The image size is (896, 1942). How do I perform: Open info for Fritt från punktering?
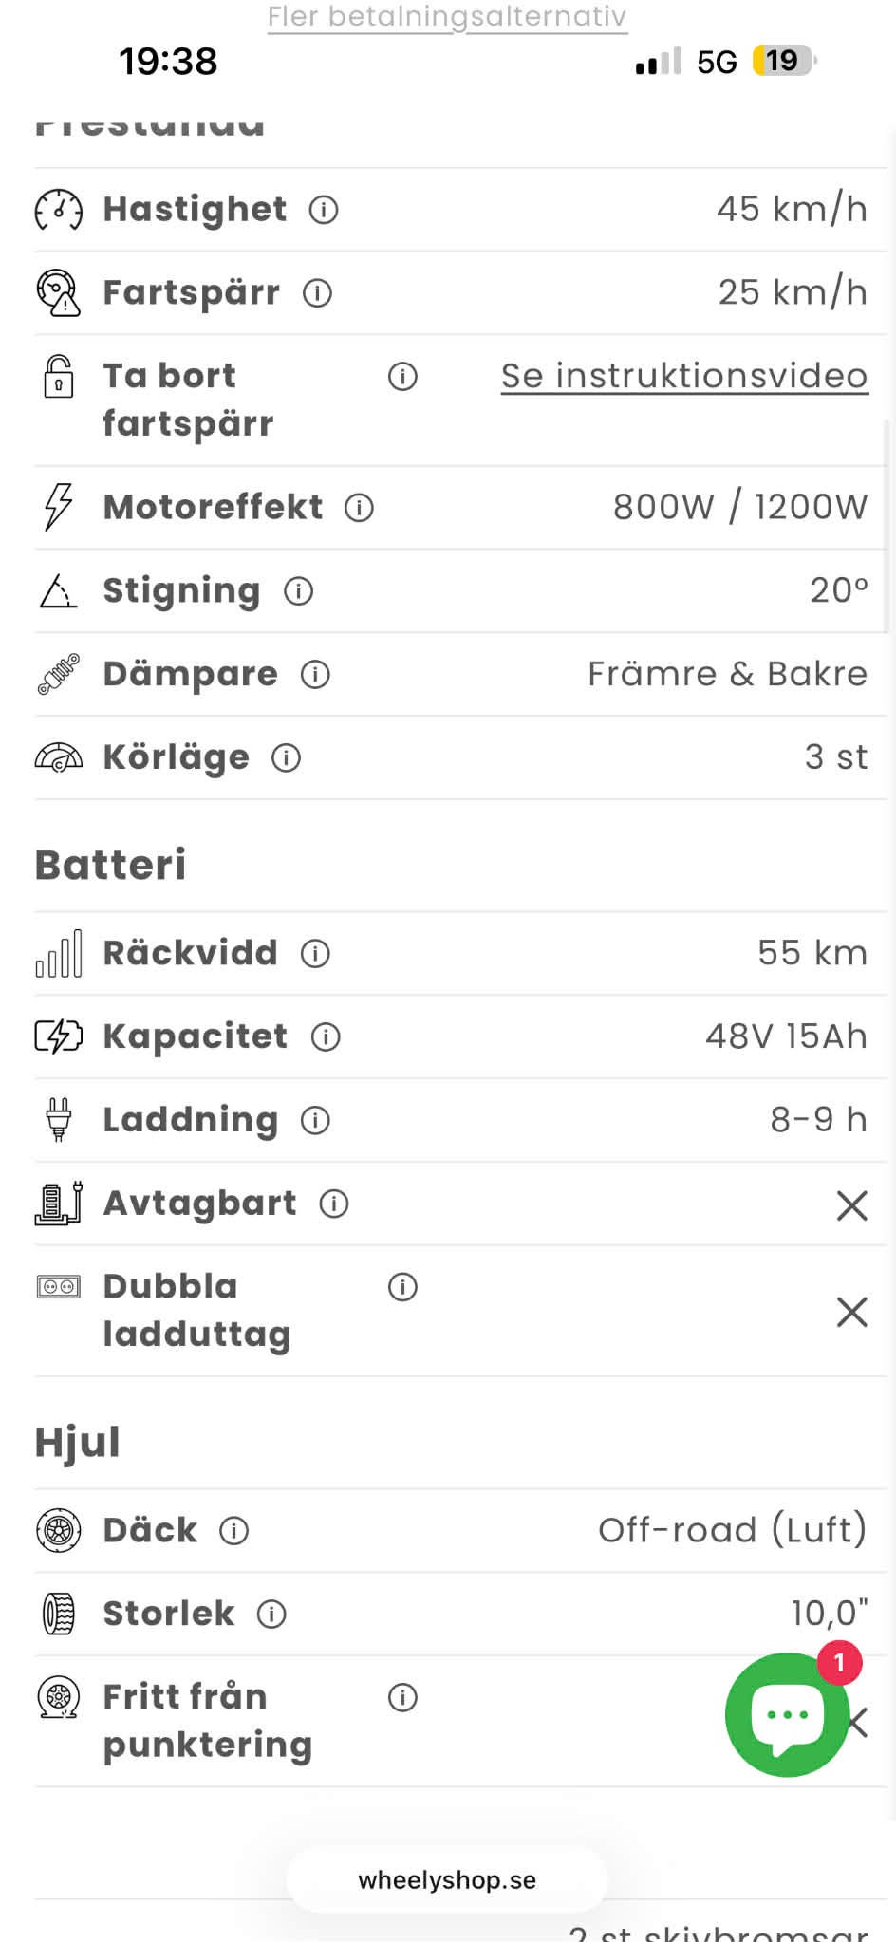402,1698
